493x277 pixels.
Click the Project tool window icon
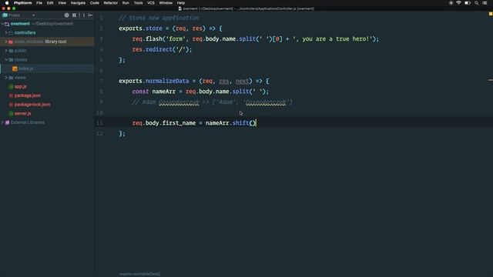point(5,15)
